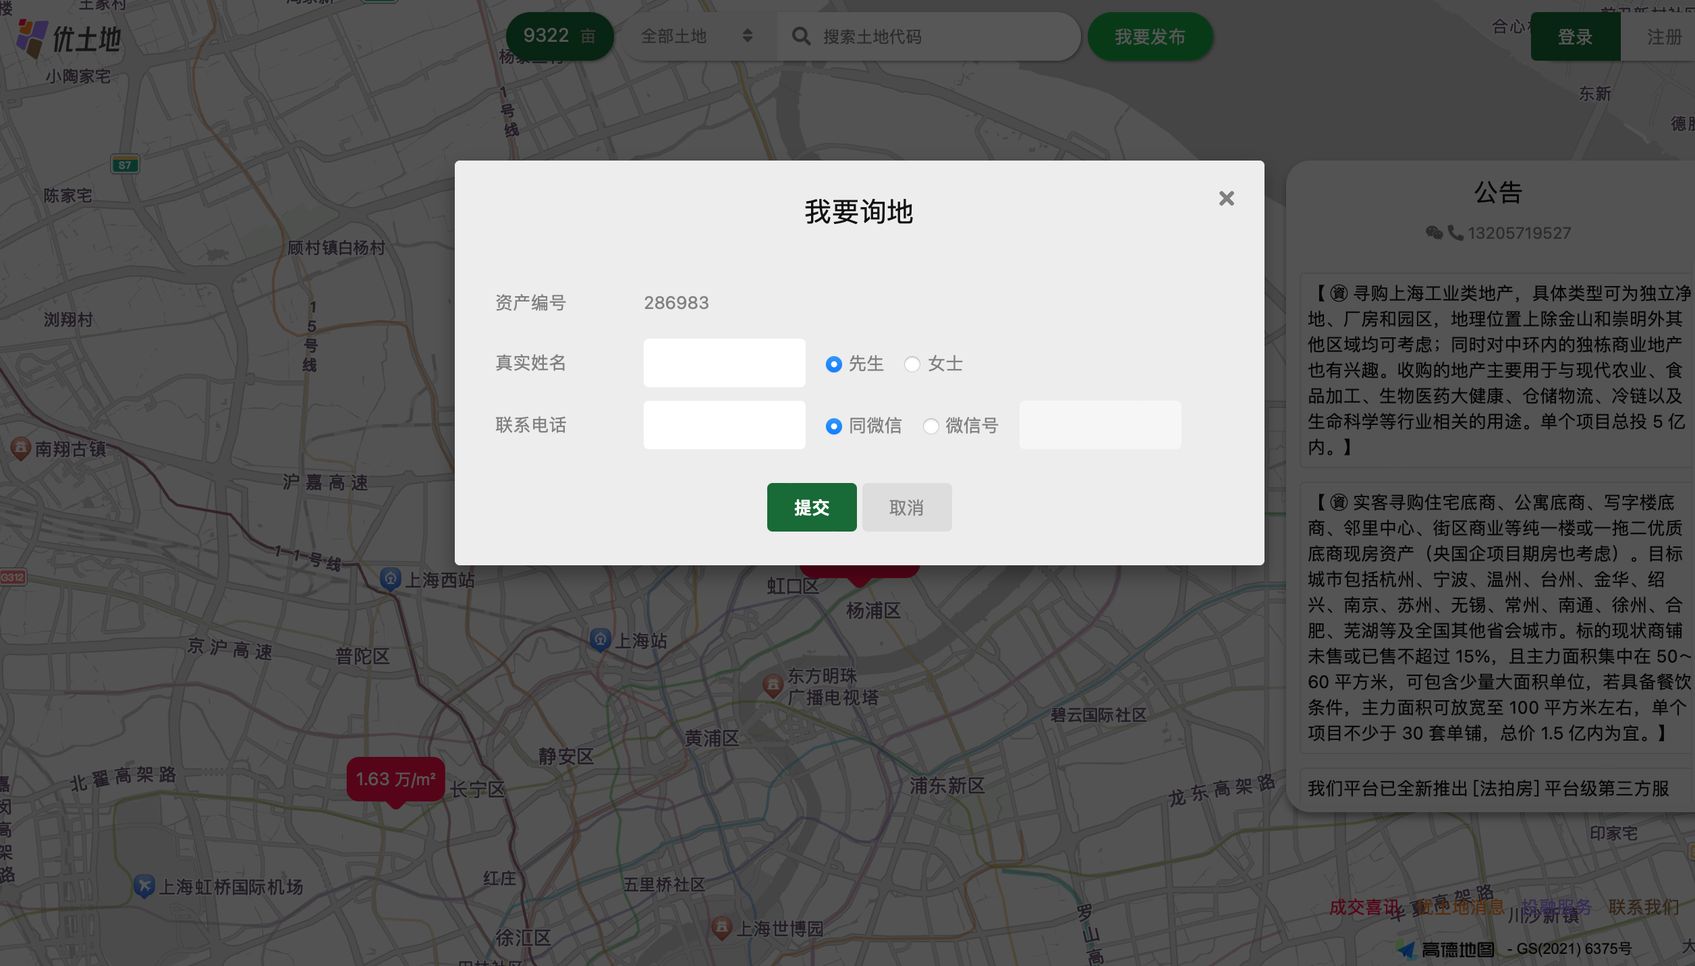Select the 女士 radio option
The height and width of the screenshot is (966, 1695).
point(912,364)
